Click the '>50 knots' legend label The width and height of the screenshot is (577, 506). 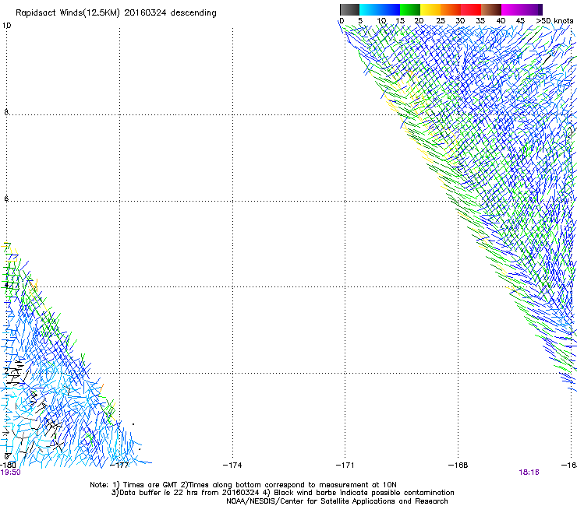(x=554, y=20)
